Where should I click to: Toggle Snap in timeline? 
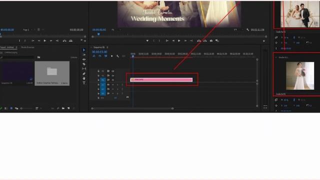pyautogui.click(x=100, y=56)
